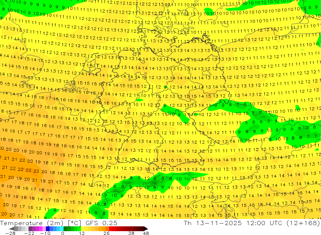Click the "GFS 0.25" model label
Screen dimensions: 321x235
pyautogui.click(x=101, y=223)
